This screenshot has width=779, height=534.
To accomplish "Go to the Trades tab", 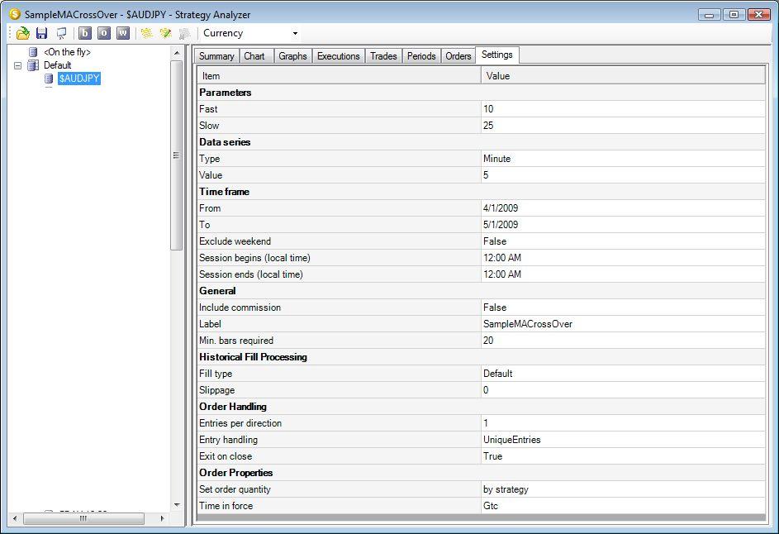I will [383, 56].
